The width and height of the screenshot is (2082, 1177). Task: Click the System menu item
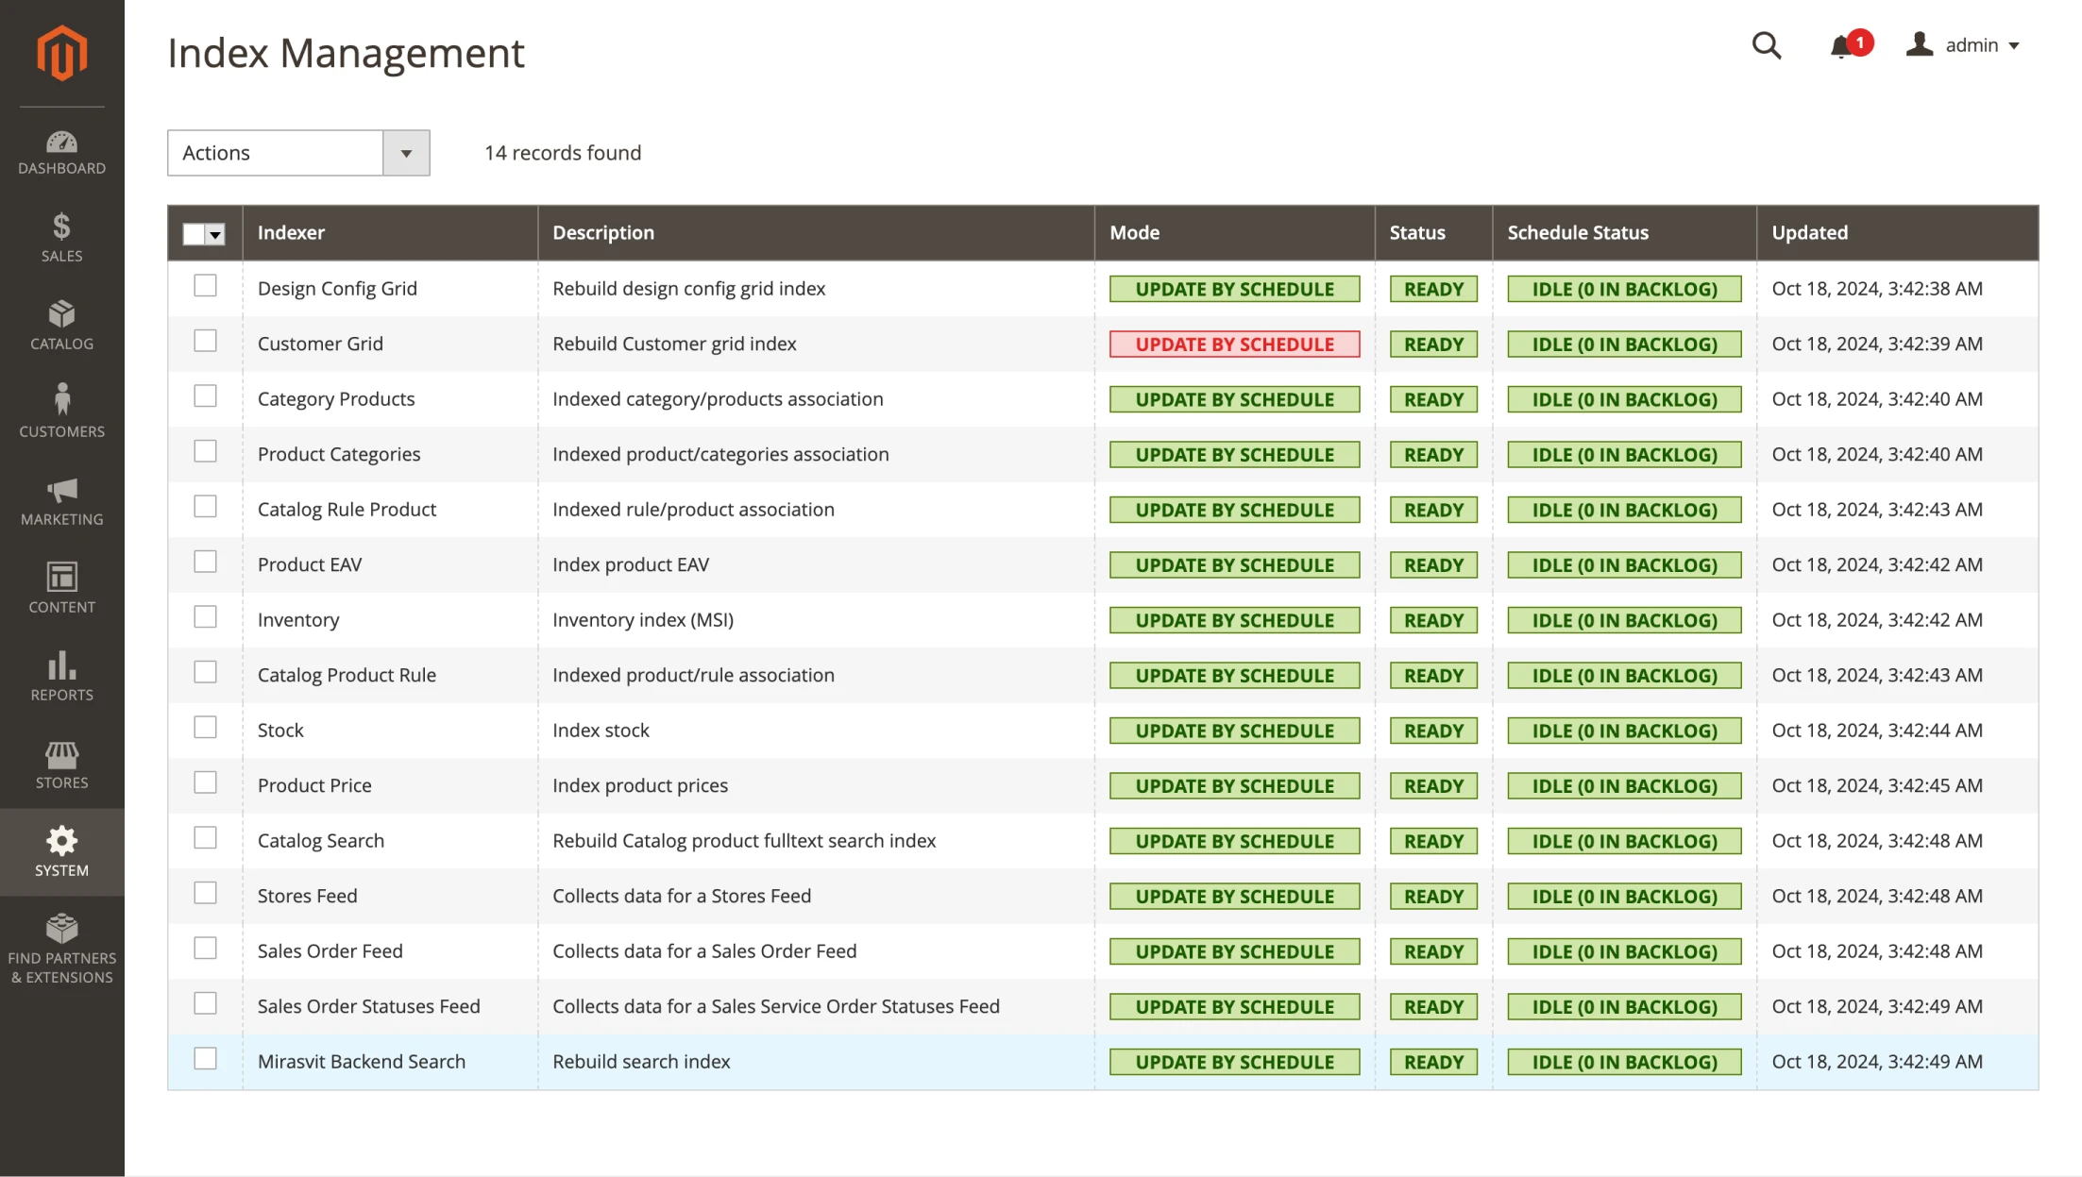coord(61,852)
